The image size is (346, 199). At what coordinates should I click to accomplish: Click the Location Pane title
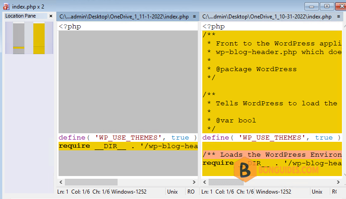click(21, 16)
